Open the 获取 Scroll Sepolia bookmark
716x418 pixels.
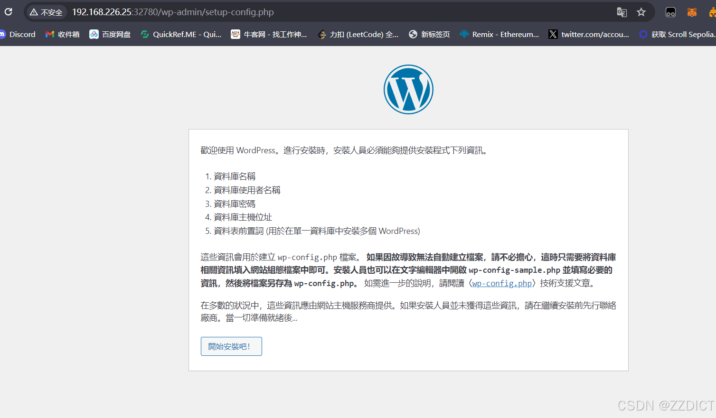(677, 34)
